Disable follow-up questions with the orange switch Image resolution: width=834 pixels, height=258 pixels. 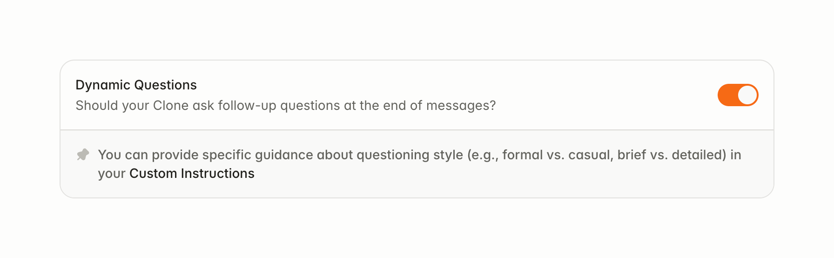[738, 95]
